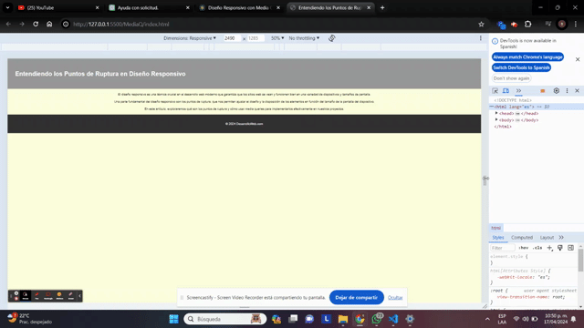Select the html lang="es" node
This screenshot has width=584, height=328.
(x=537, y=107)
